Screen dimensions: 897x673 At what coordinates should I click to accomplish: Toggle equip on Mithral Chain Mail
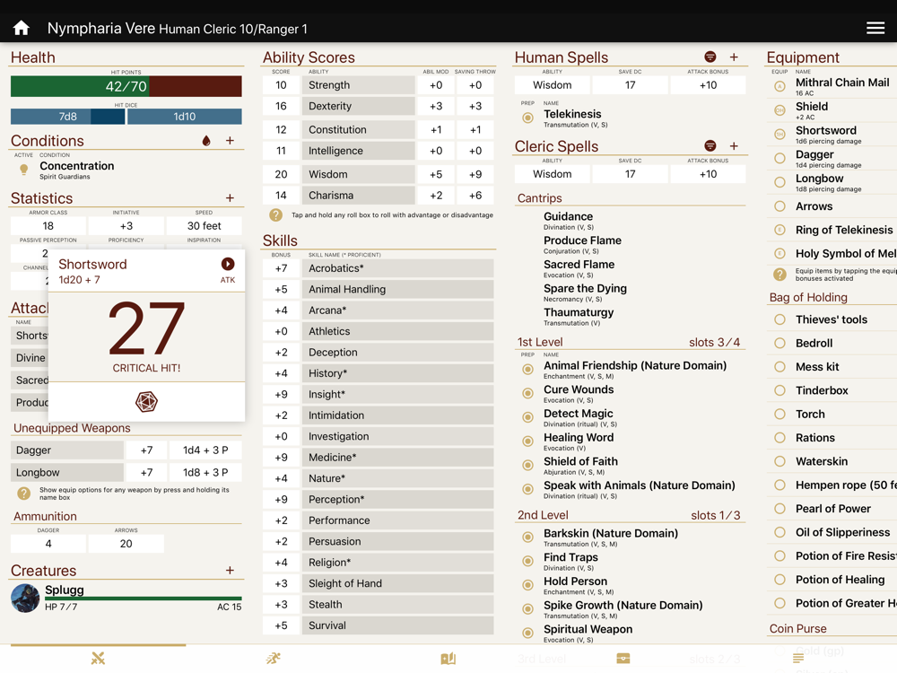coord(779,86)
